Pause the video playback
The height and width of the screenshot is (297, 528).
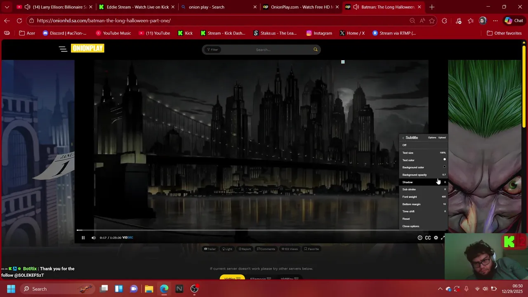tap(83, 238)
